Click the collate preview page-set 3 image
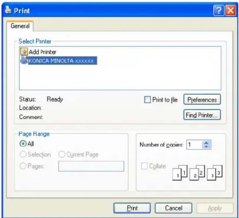This screenshot has width=239, height=218. 215,173
